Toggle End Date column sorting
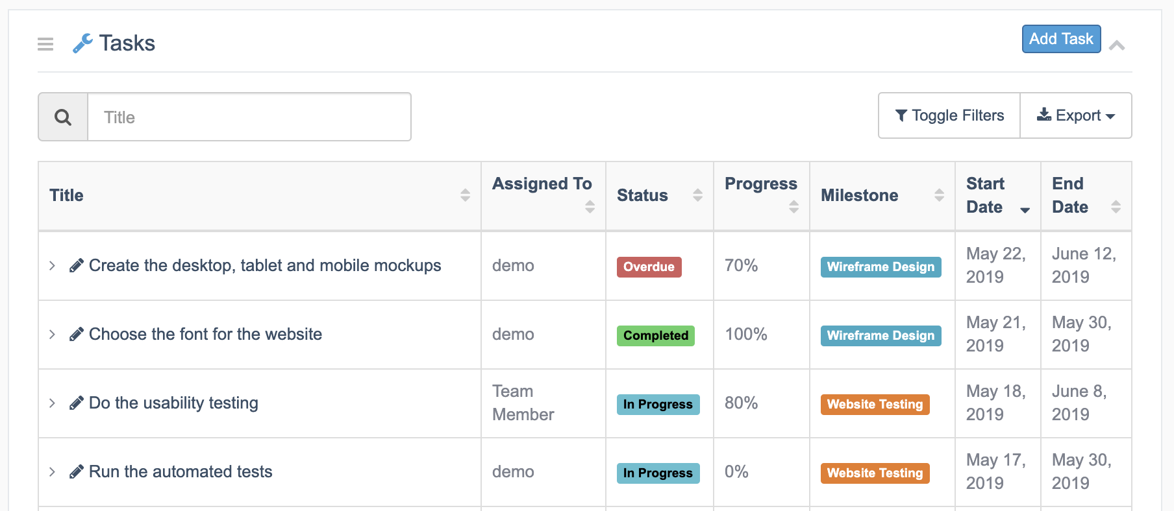 tap(1116, 207)
